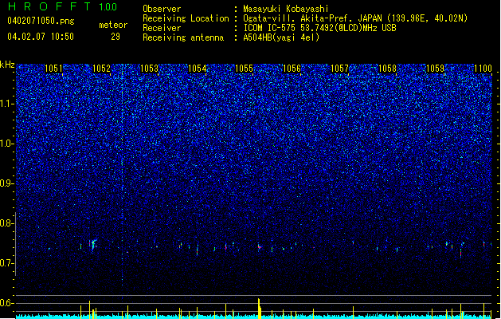This screenshot has height=319, width=501.
Task: Click the bright meteor echo near 1052
Action: coord(94,245)
